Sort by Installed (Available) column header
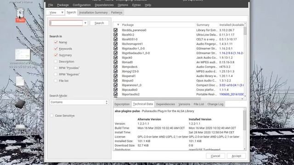Viewport: 294px width, 165px height. pos(232,25)
